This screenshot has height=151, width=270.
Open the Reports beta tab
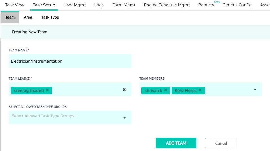[206, 5]
